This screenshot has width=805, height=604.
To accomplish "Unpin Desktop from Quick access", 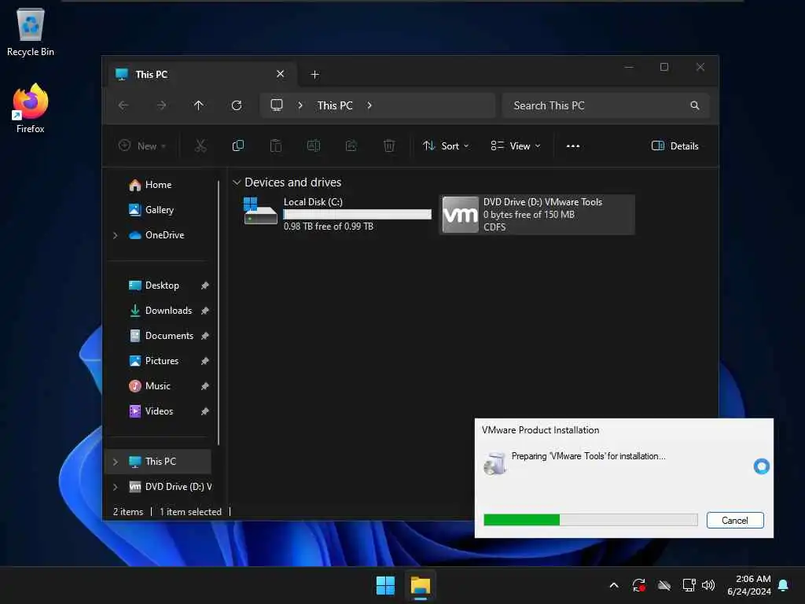I will (205, 285).
